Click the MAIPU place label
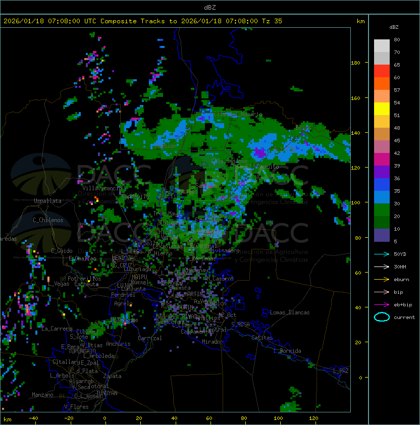Viewport: 420px width, 425px height. (x=139, y=277)
